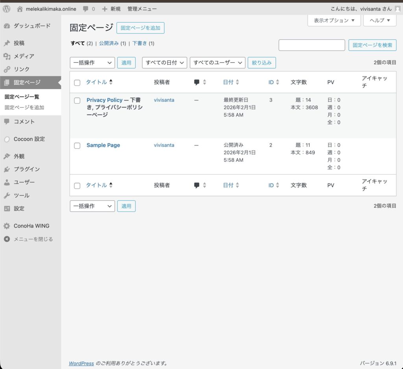This screenshot has height=369, width=403.
Task: Click the 固定ページを追加 button beside heading
Action: coord(140,28)
